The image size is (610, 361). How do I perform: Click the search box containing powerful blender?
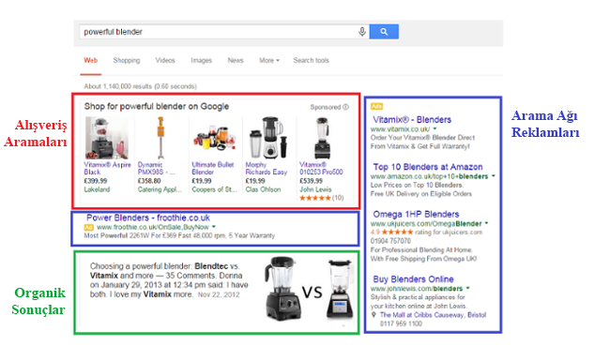pyautogui.click(x=218, y=32)
